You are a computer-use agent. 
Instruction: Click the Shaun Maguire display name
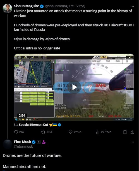click(27, 6)
